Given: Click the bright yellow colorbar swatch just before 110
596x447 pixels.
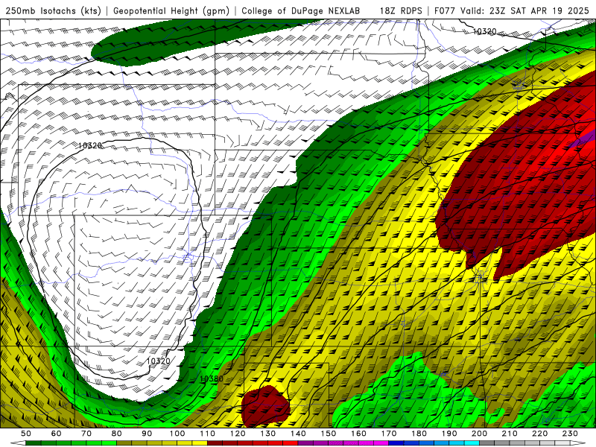Looking at the screenshot, I should (x=200, y=443).
